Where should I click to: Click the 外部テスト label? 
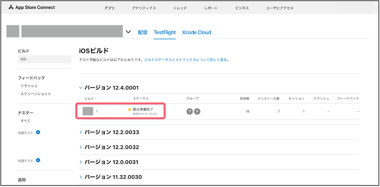(x=25, y=161)
